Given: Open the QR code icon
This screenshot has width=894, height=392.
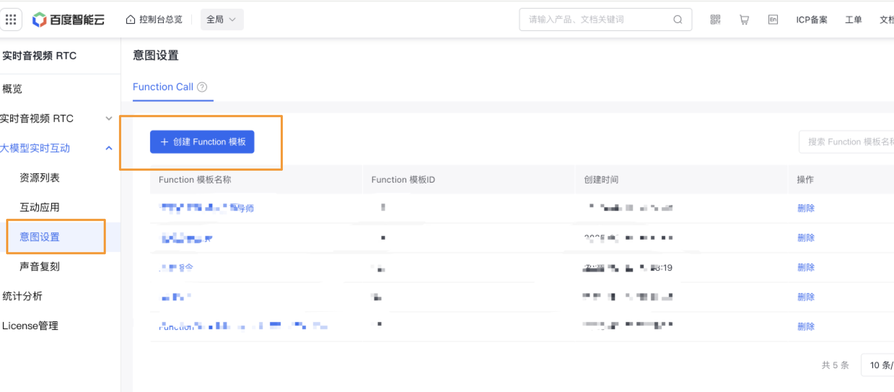Looking at the screenshot, I should point(715,19).
